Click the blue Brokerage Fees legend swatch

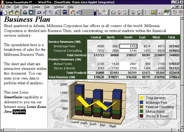pos(142,102)
